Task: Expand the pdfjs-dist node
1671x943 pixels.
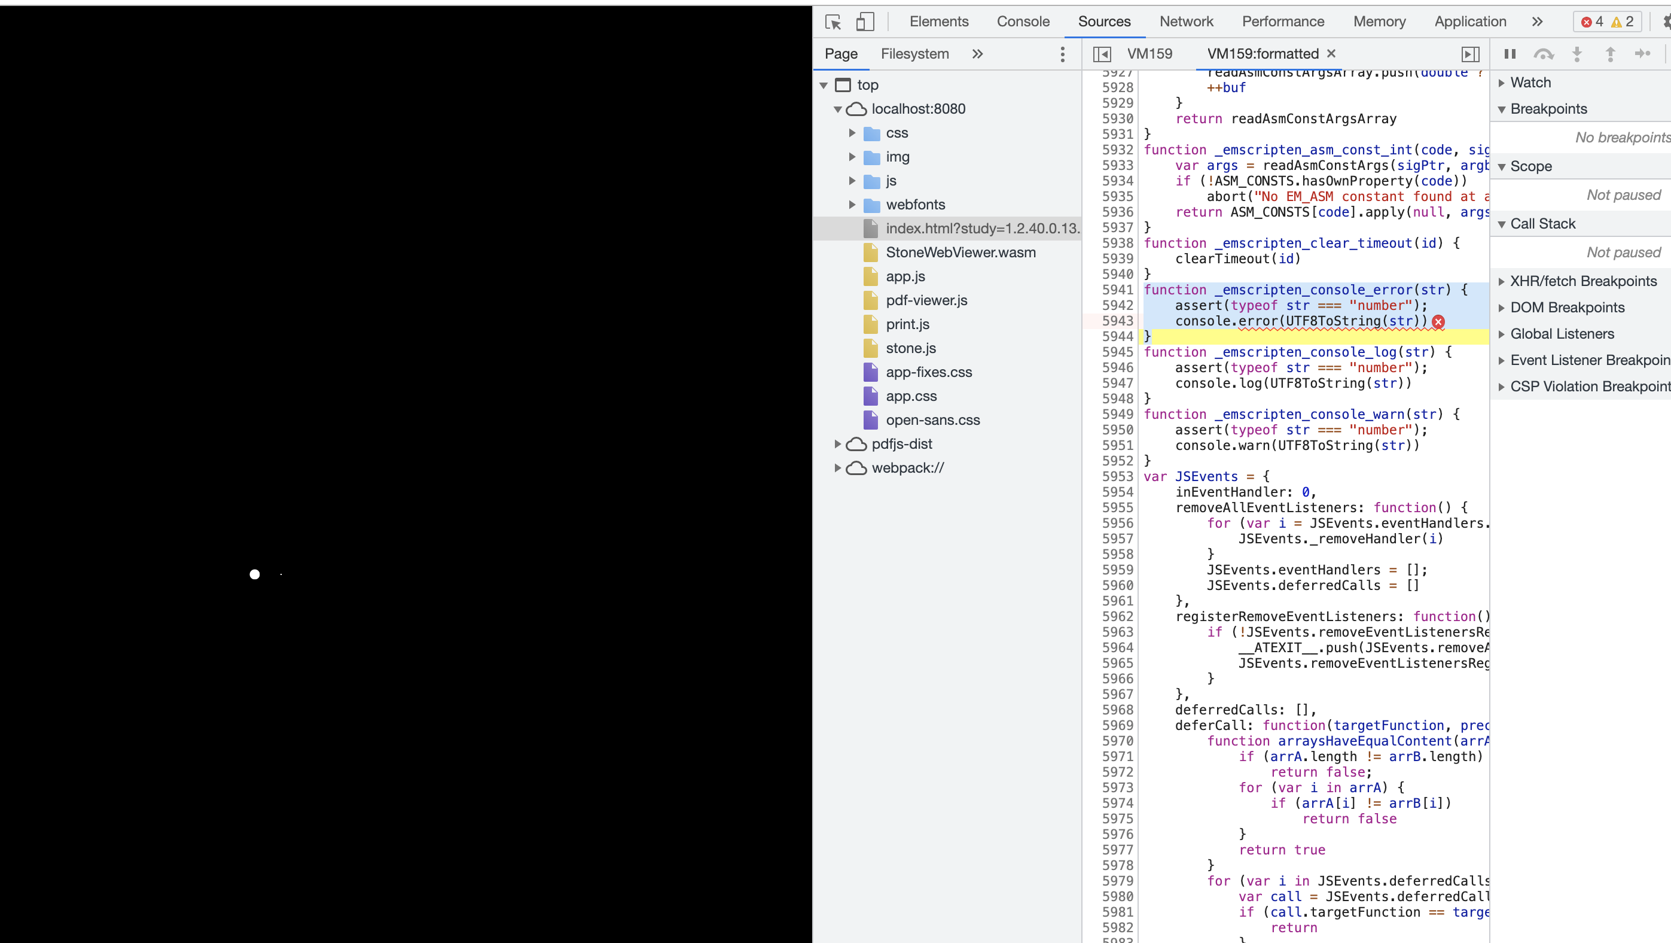Action: point(837,444)
